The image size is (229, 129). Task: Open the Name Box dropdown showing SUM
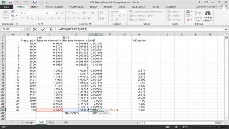tap(21, 29)
